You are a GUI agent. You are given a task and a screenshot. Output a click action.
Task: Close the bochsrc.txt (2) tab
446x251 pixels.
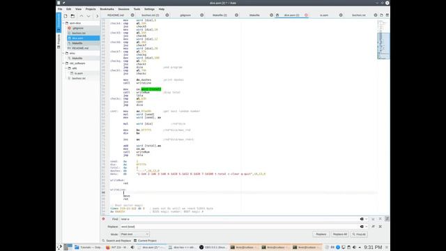167,15
